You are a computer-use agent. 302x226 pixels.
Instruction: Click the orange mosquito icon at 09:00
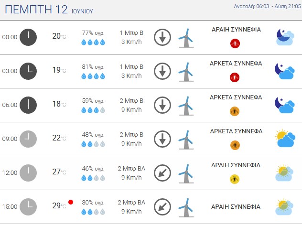pyautogui.click(x=235, y=145)
